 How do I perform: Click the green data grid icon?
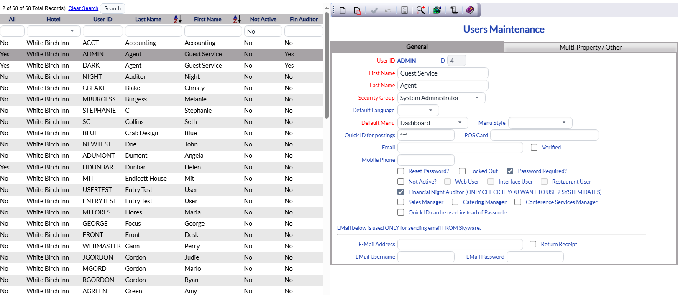(x=437, y=10)
